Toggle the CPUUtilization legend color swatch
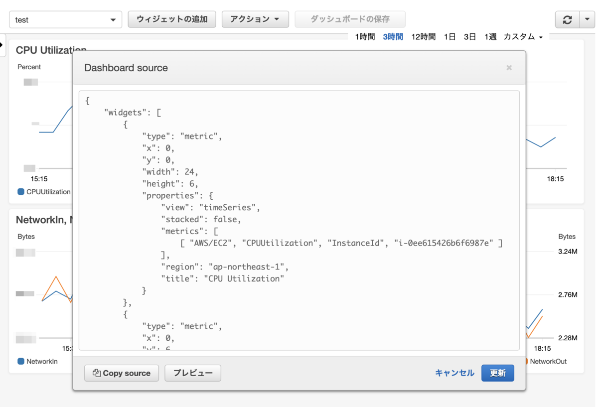 (x=21, y=192)
